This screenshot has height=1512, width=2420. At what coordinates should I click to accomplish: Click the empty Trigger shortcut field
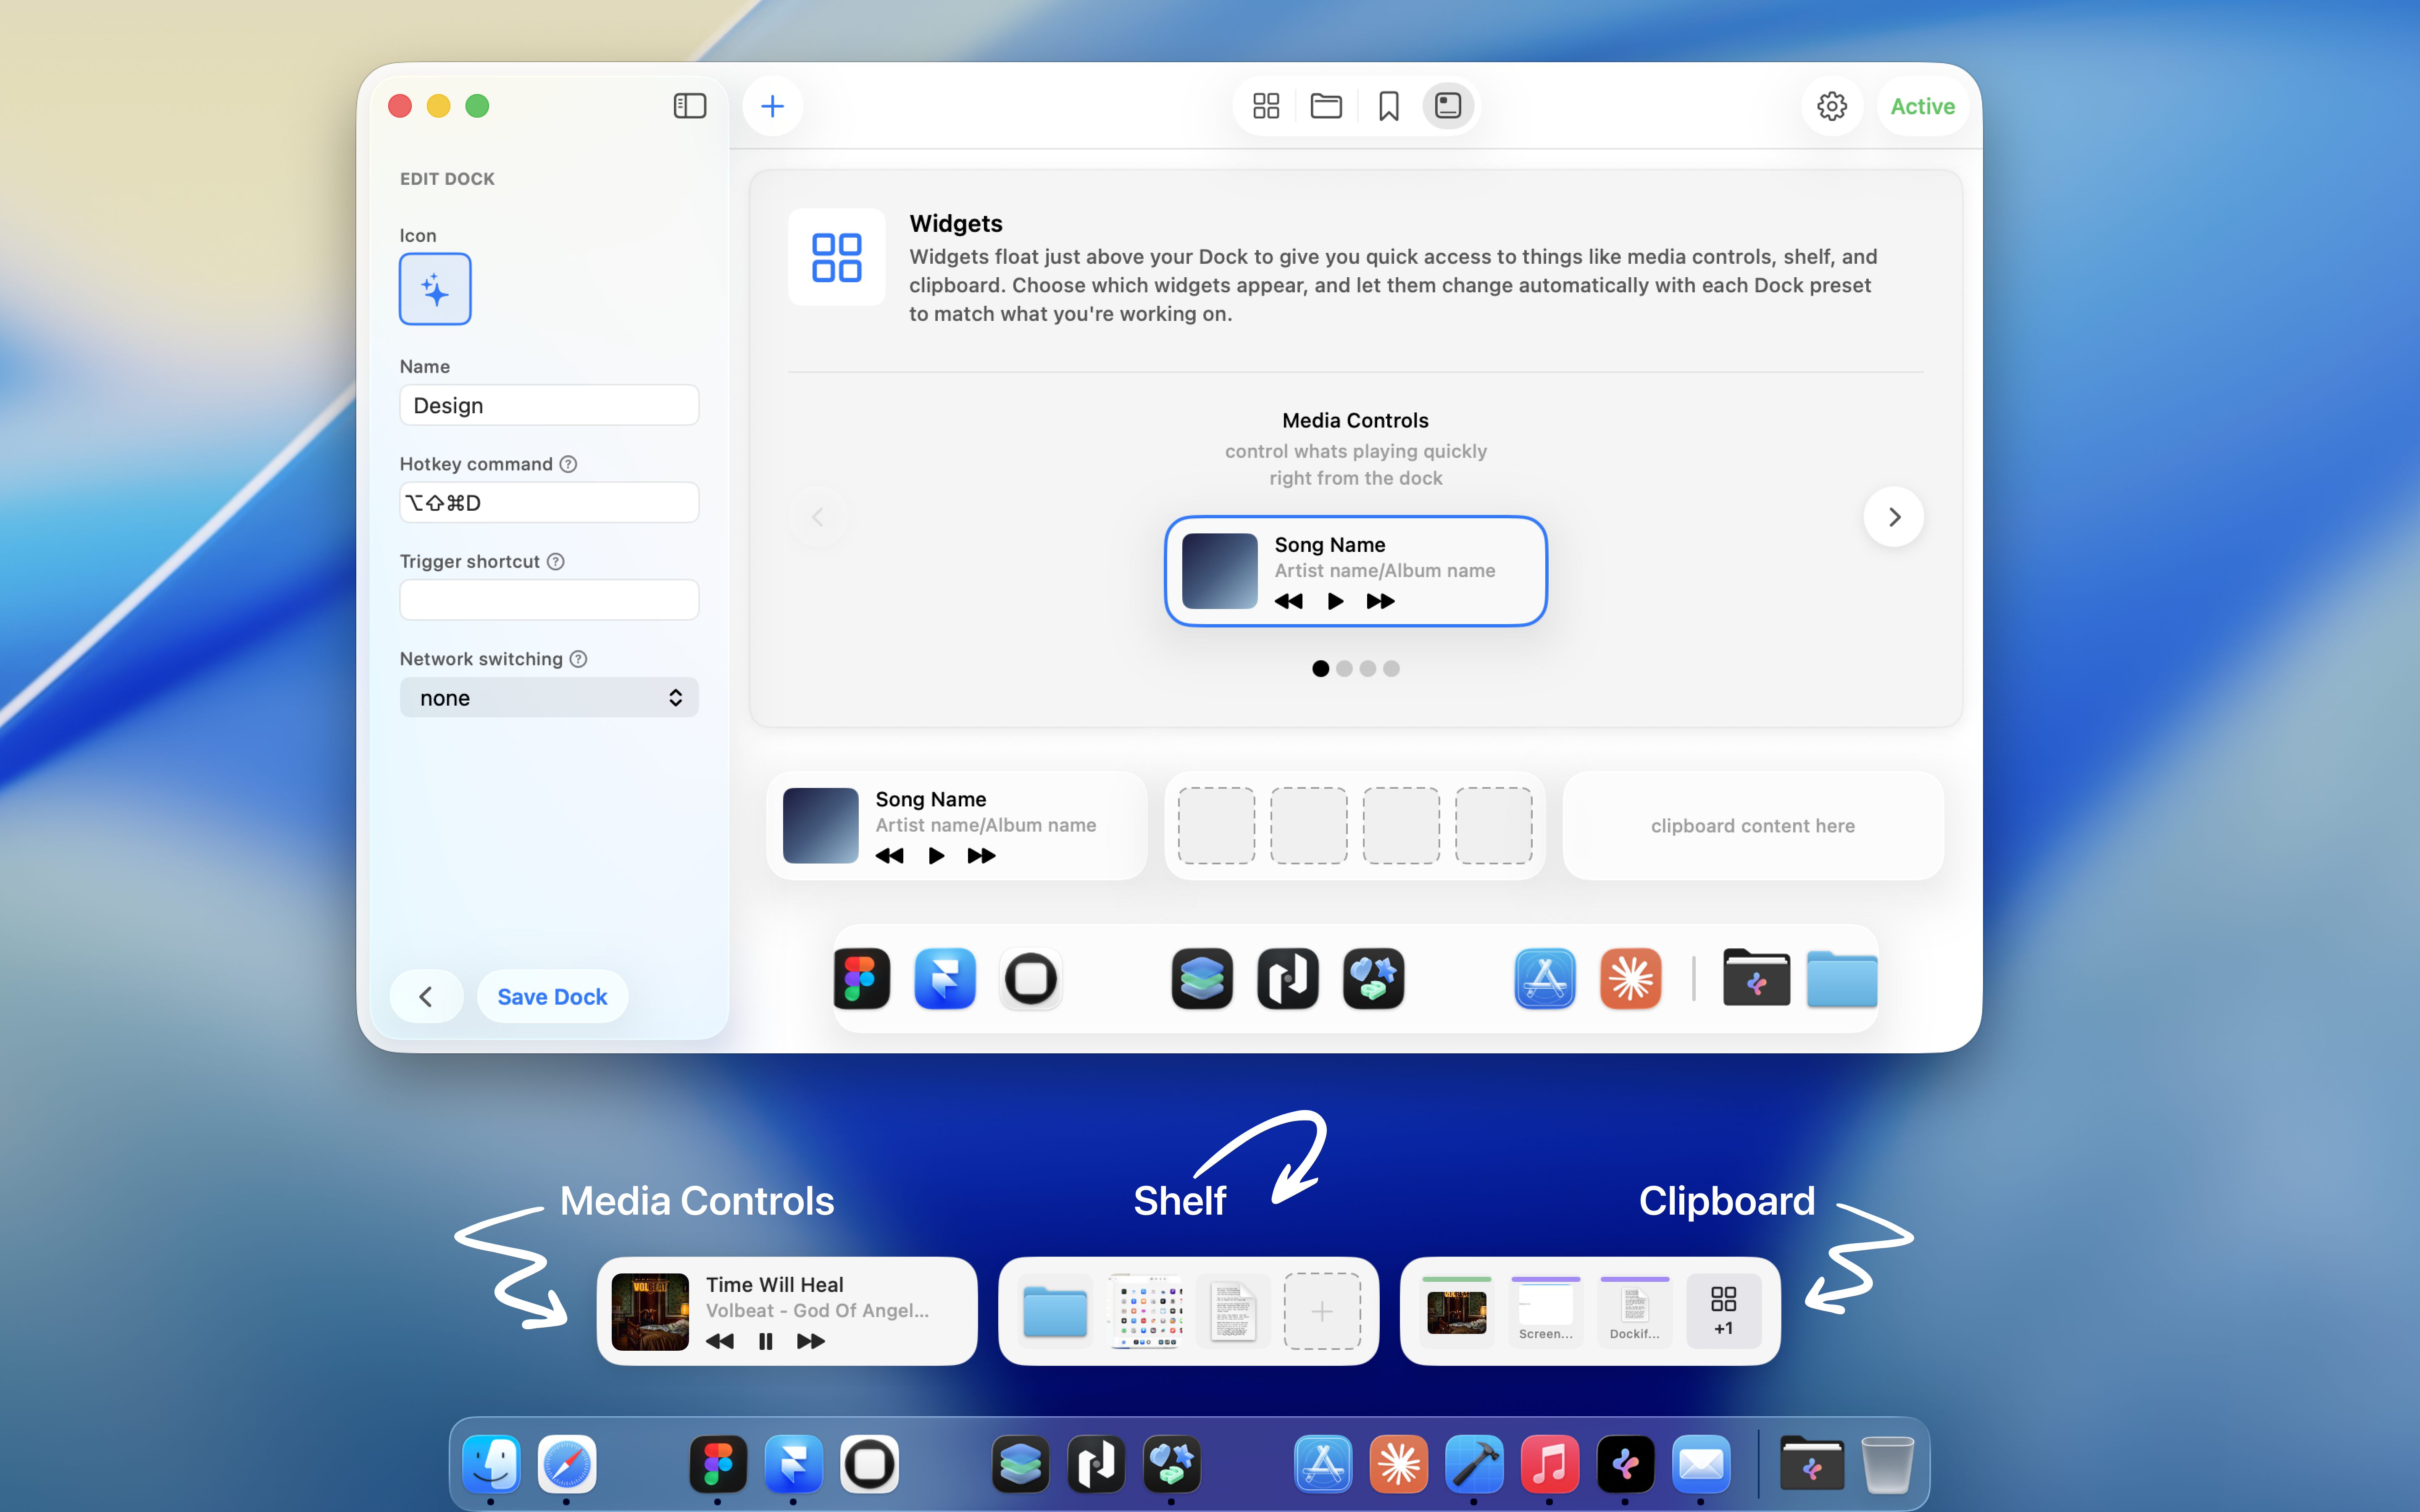click(549, 600)
